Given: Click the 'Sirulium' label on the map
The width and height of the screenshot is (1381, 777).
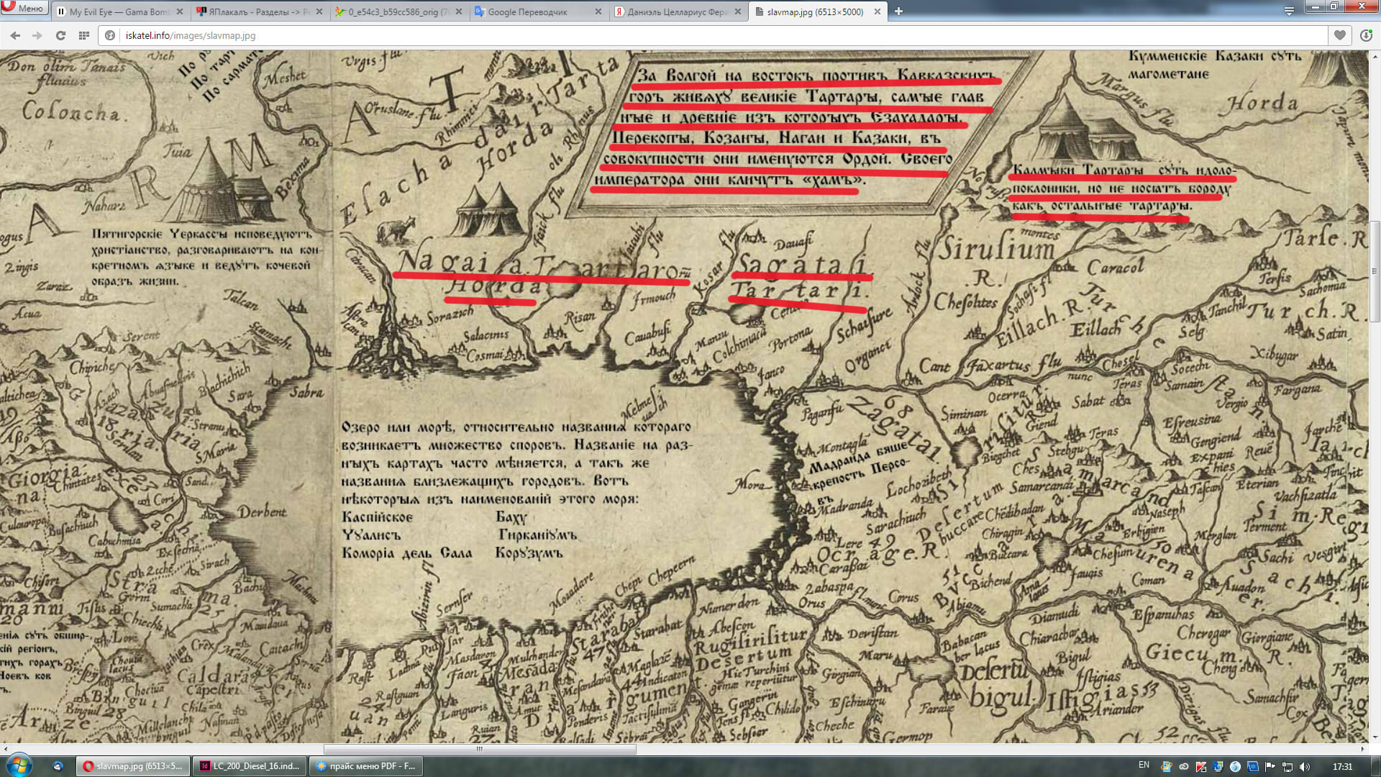Looking at the screenshot, I should pyautogui.click(x=996, y=249).
